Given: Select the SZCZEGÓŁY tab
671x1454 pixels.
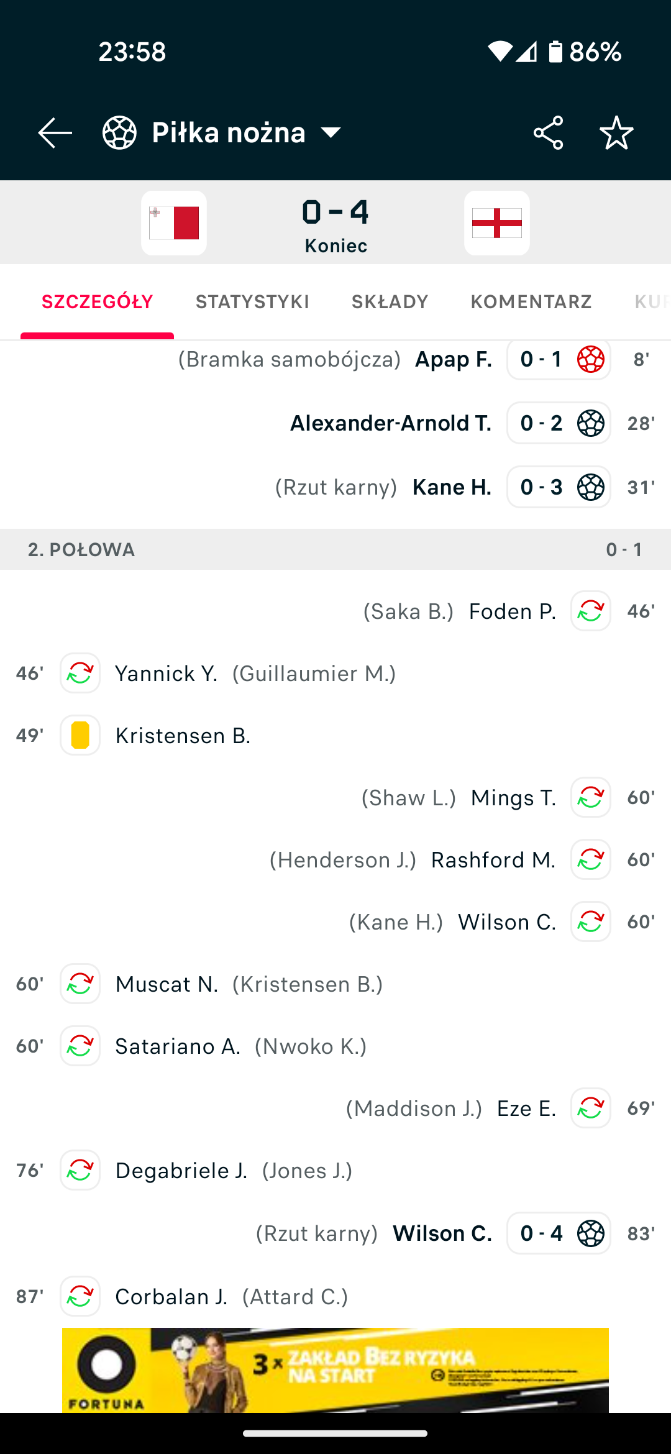Looking at the screenshot, I should point(97,302).
